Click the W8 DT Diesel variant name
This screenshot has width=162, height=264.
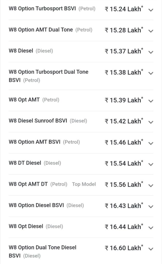pos(25,163)
